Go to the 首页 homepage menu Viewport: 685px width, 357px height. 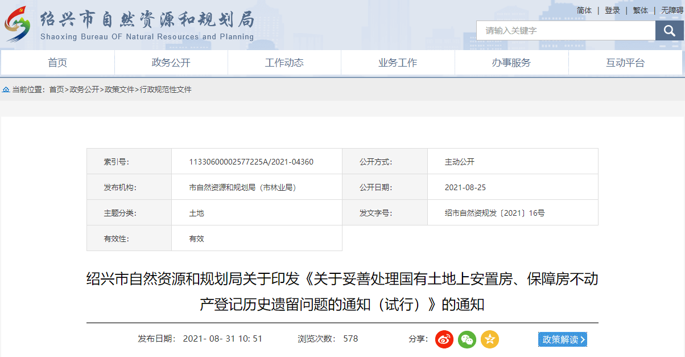56,63
